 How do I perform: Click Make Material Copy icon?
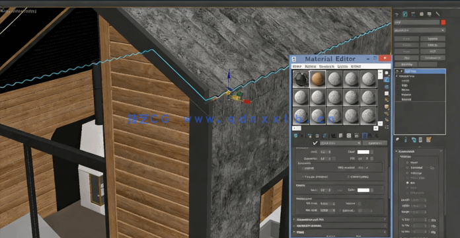coord(325,136)
